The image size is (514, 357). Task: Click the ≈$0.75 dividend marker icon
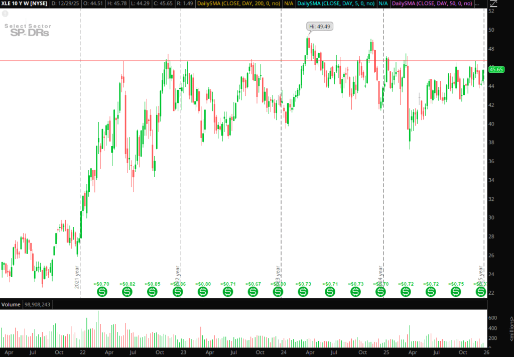[455, 291]
